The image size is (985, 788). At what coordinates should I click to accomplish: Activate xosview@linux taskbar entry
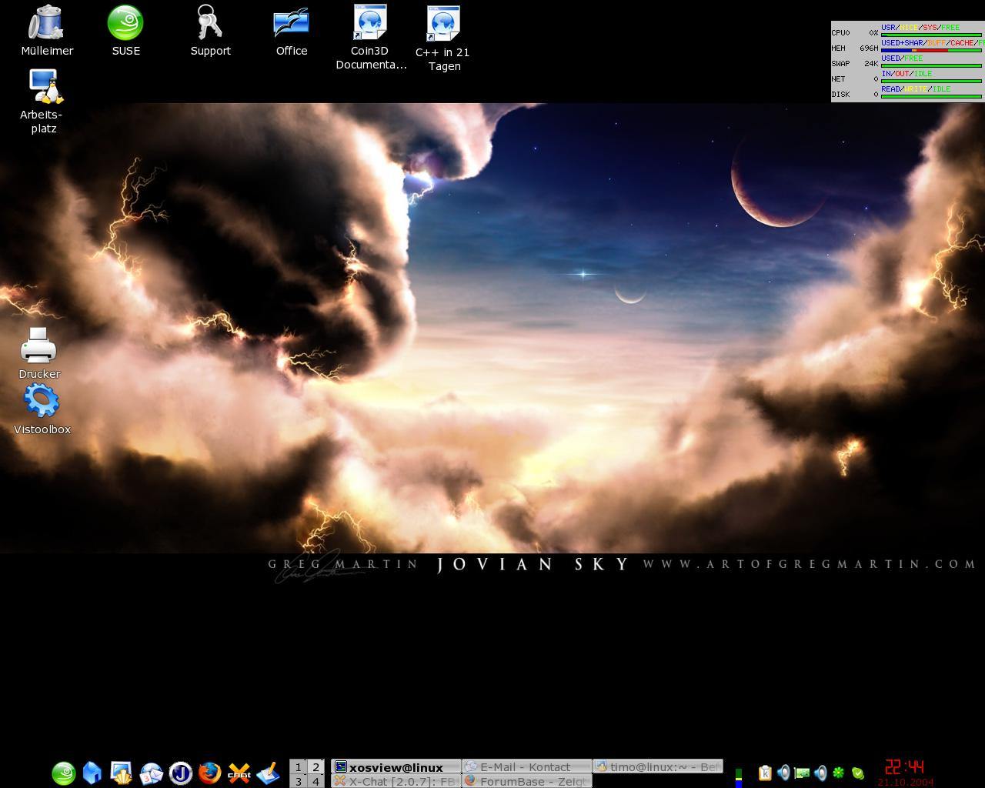click(396, 766)
